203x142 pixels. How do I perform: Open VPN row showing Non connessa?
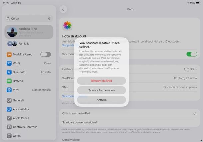[29, 90]
